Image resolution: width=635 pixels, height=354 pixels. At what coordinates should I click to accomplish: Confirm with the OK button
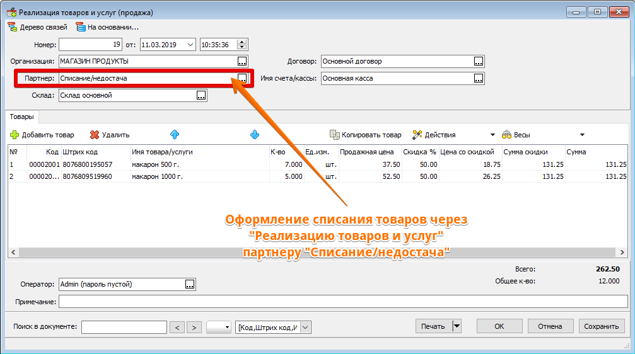[499, 326]
